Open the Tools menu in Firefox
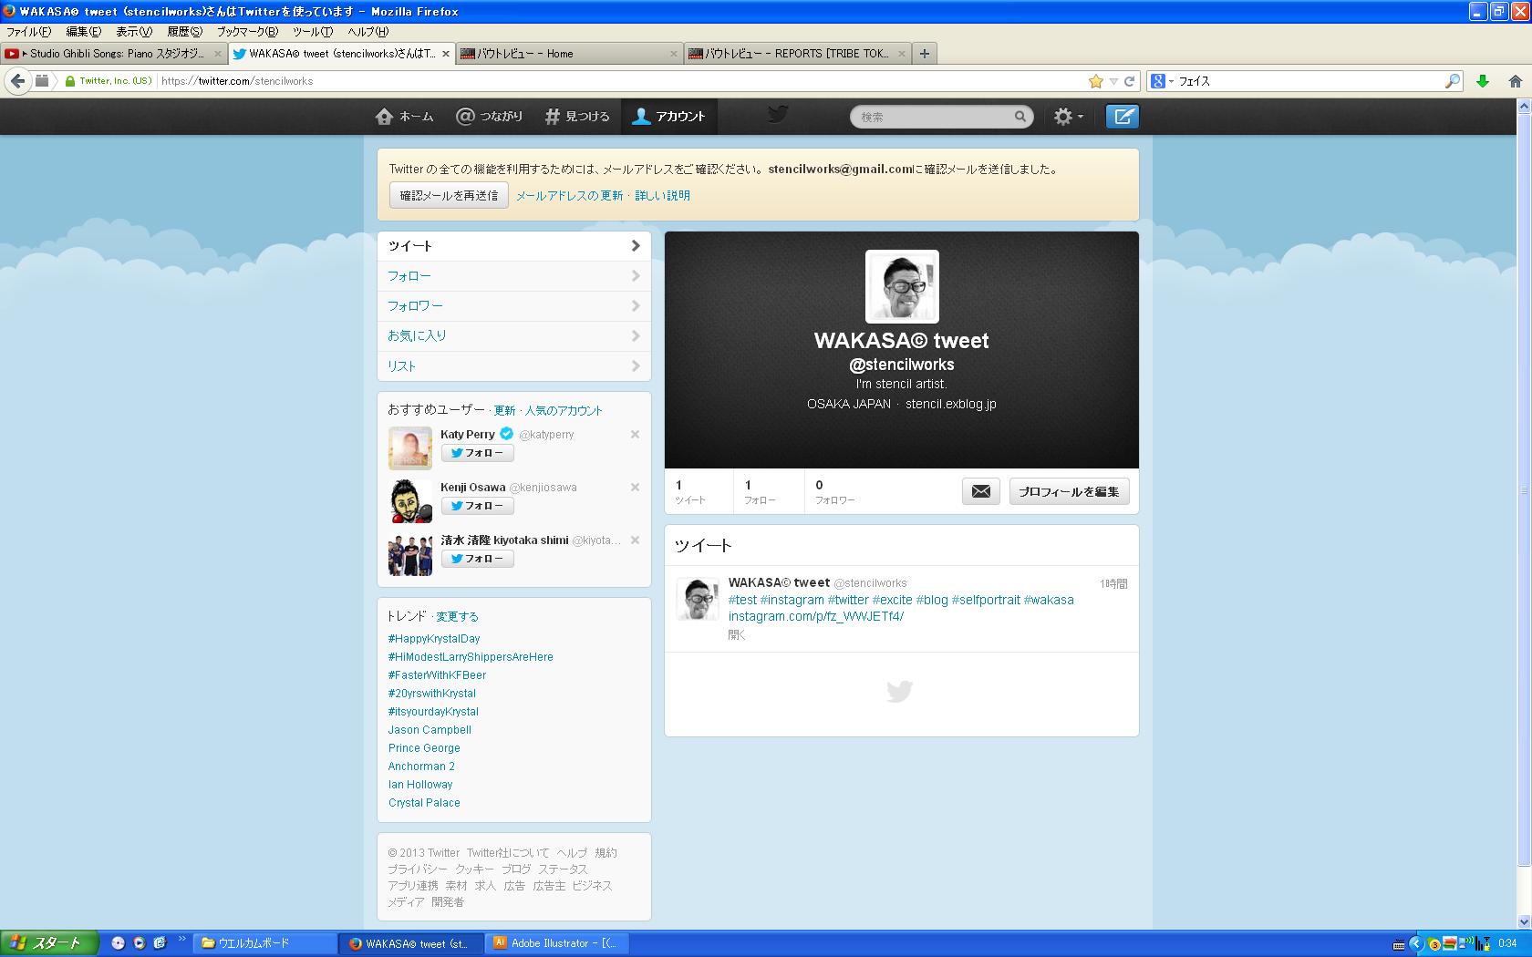This screenshot has width=1532, height=957. 313,32
